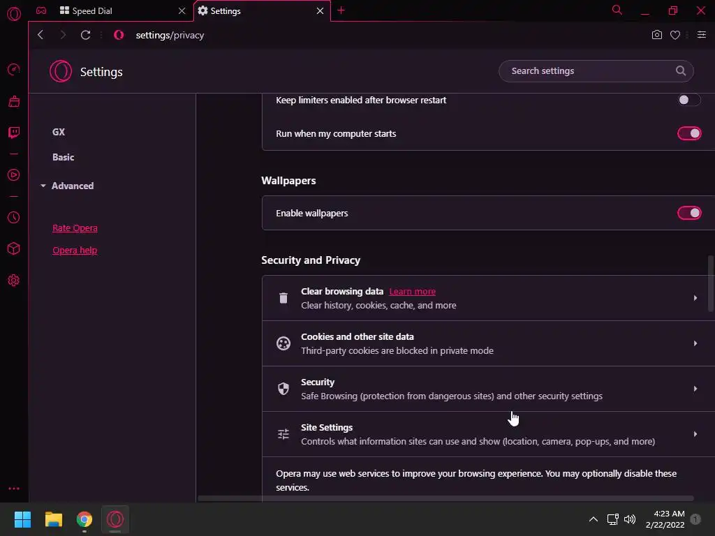
Task: Open network icon in system tray
Action: pos(612,519)
